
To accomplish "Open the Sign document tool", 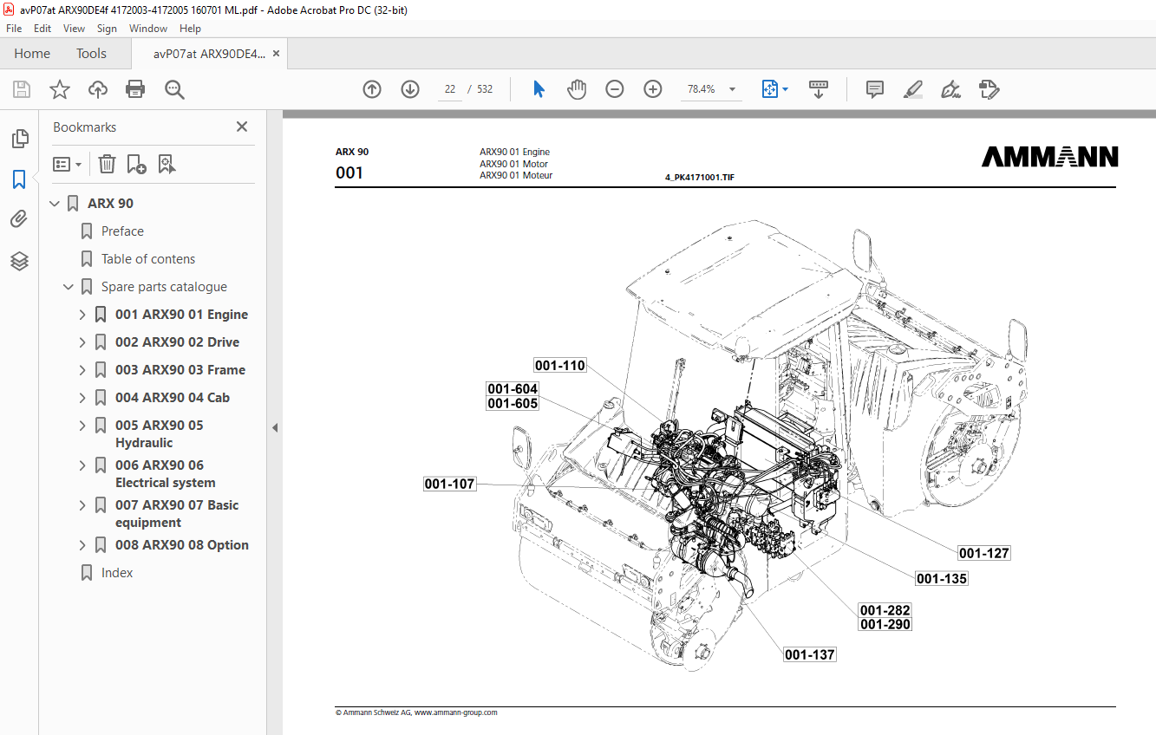I will coord(950,89).
